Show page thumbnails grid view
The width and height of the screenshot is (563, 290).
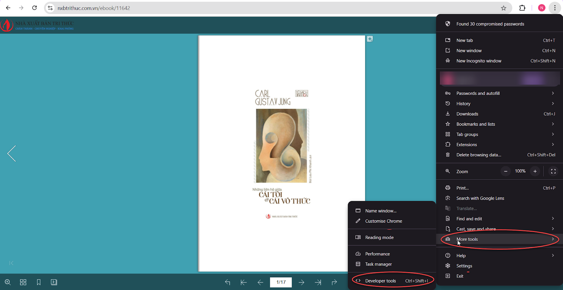tap(23, 282)
